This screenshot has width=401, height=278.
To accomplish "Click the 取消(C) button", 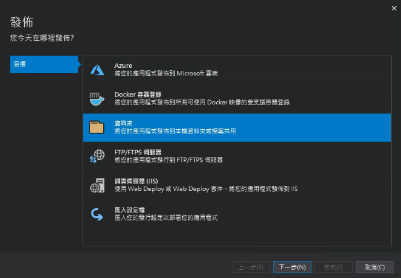I will pyautogui.click(x=374, y=267).
